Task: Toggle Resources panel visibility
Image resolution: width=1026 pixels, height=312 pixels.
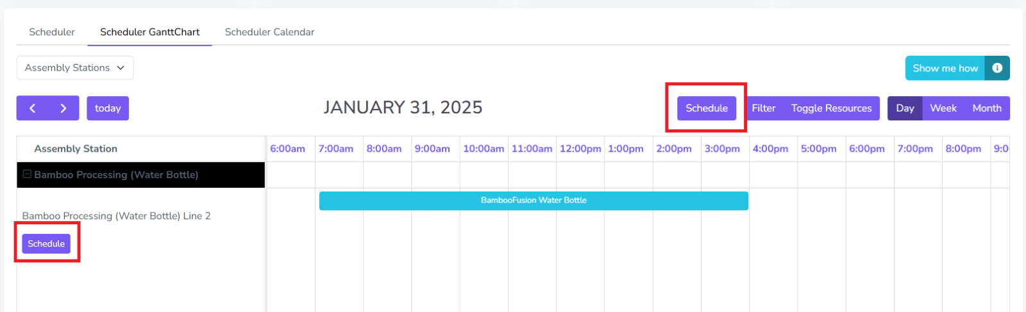Action: (x=831, y=108)
